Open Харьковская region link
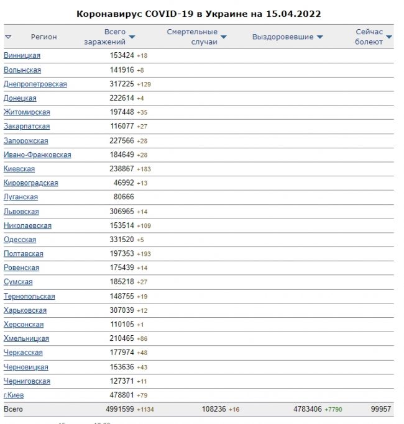Screen dimensions: 404x424 pos(25,310)
